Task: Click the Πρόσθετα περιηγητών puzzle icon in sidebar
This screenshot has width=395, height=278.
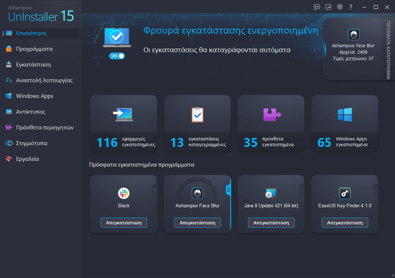Action: [x=9, y=127]
